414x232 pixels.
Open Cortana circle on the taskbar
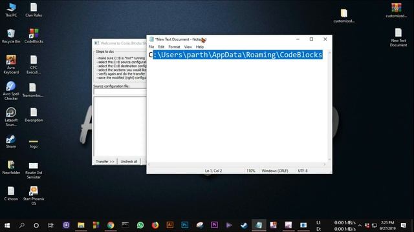(x=36, y=225)
